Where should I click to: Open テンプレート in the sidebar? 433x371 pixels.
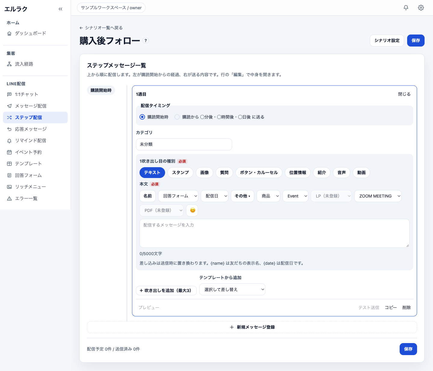[x=35, y=164]
